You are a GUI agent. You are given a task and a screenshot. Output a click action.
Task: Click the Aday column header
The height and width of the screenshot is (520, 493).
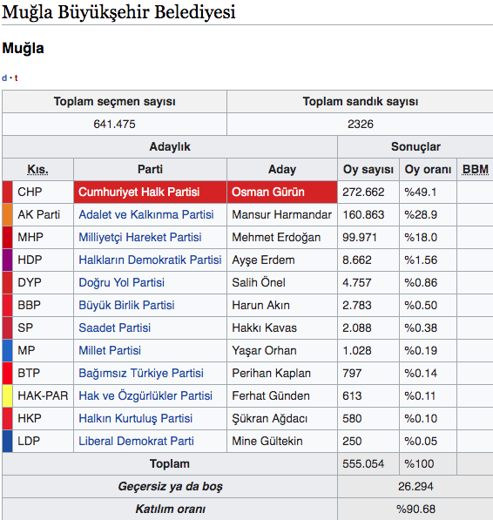pos(282,170)
